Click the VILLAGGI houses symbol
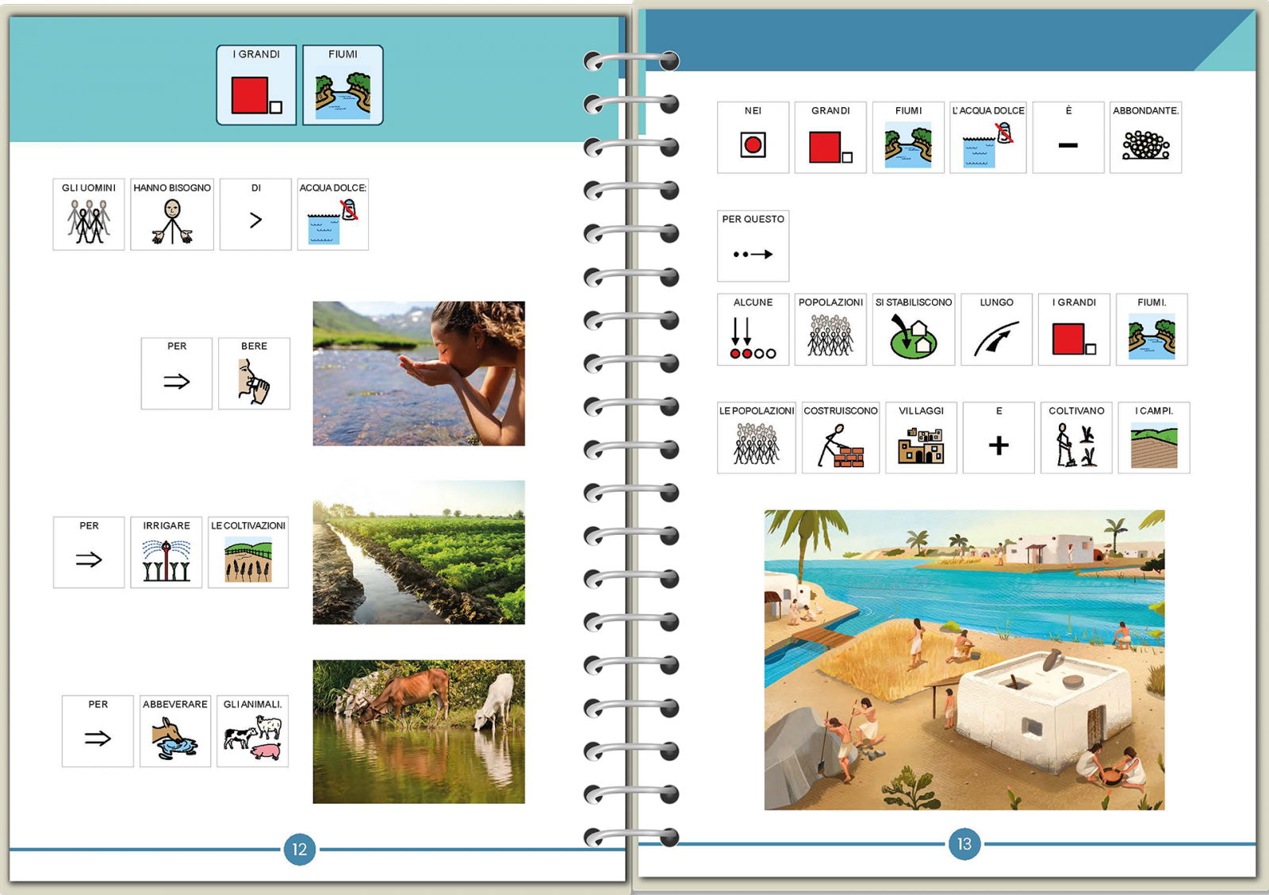 921,438
